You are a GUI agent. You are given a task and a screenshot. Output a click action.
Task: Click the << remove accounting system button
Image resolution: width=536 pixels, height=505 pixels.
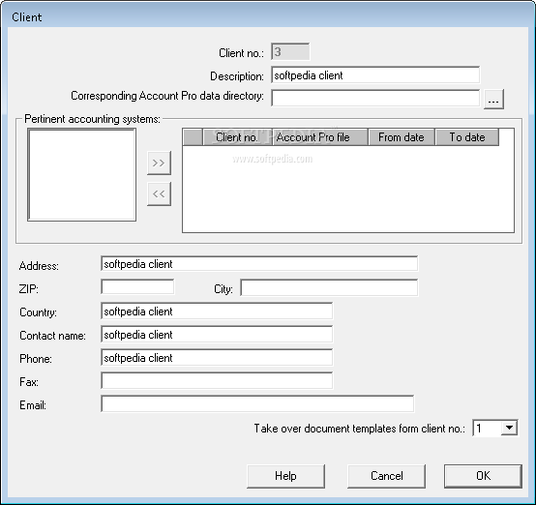coord(159,193)
